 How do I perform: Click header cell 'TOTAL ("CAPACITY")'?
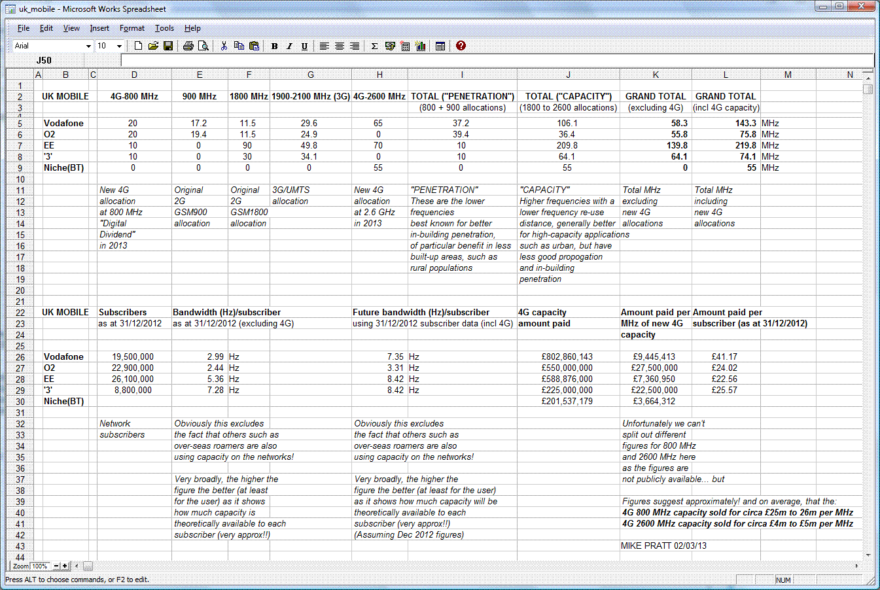[x=568, y=96]
